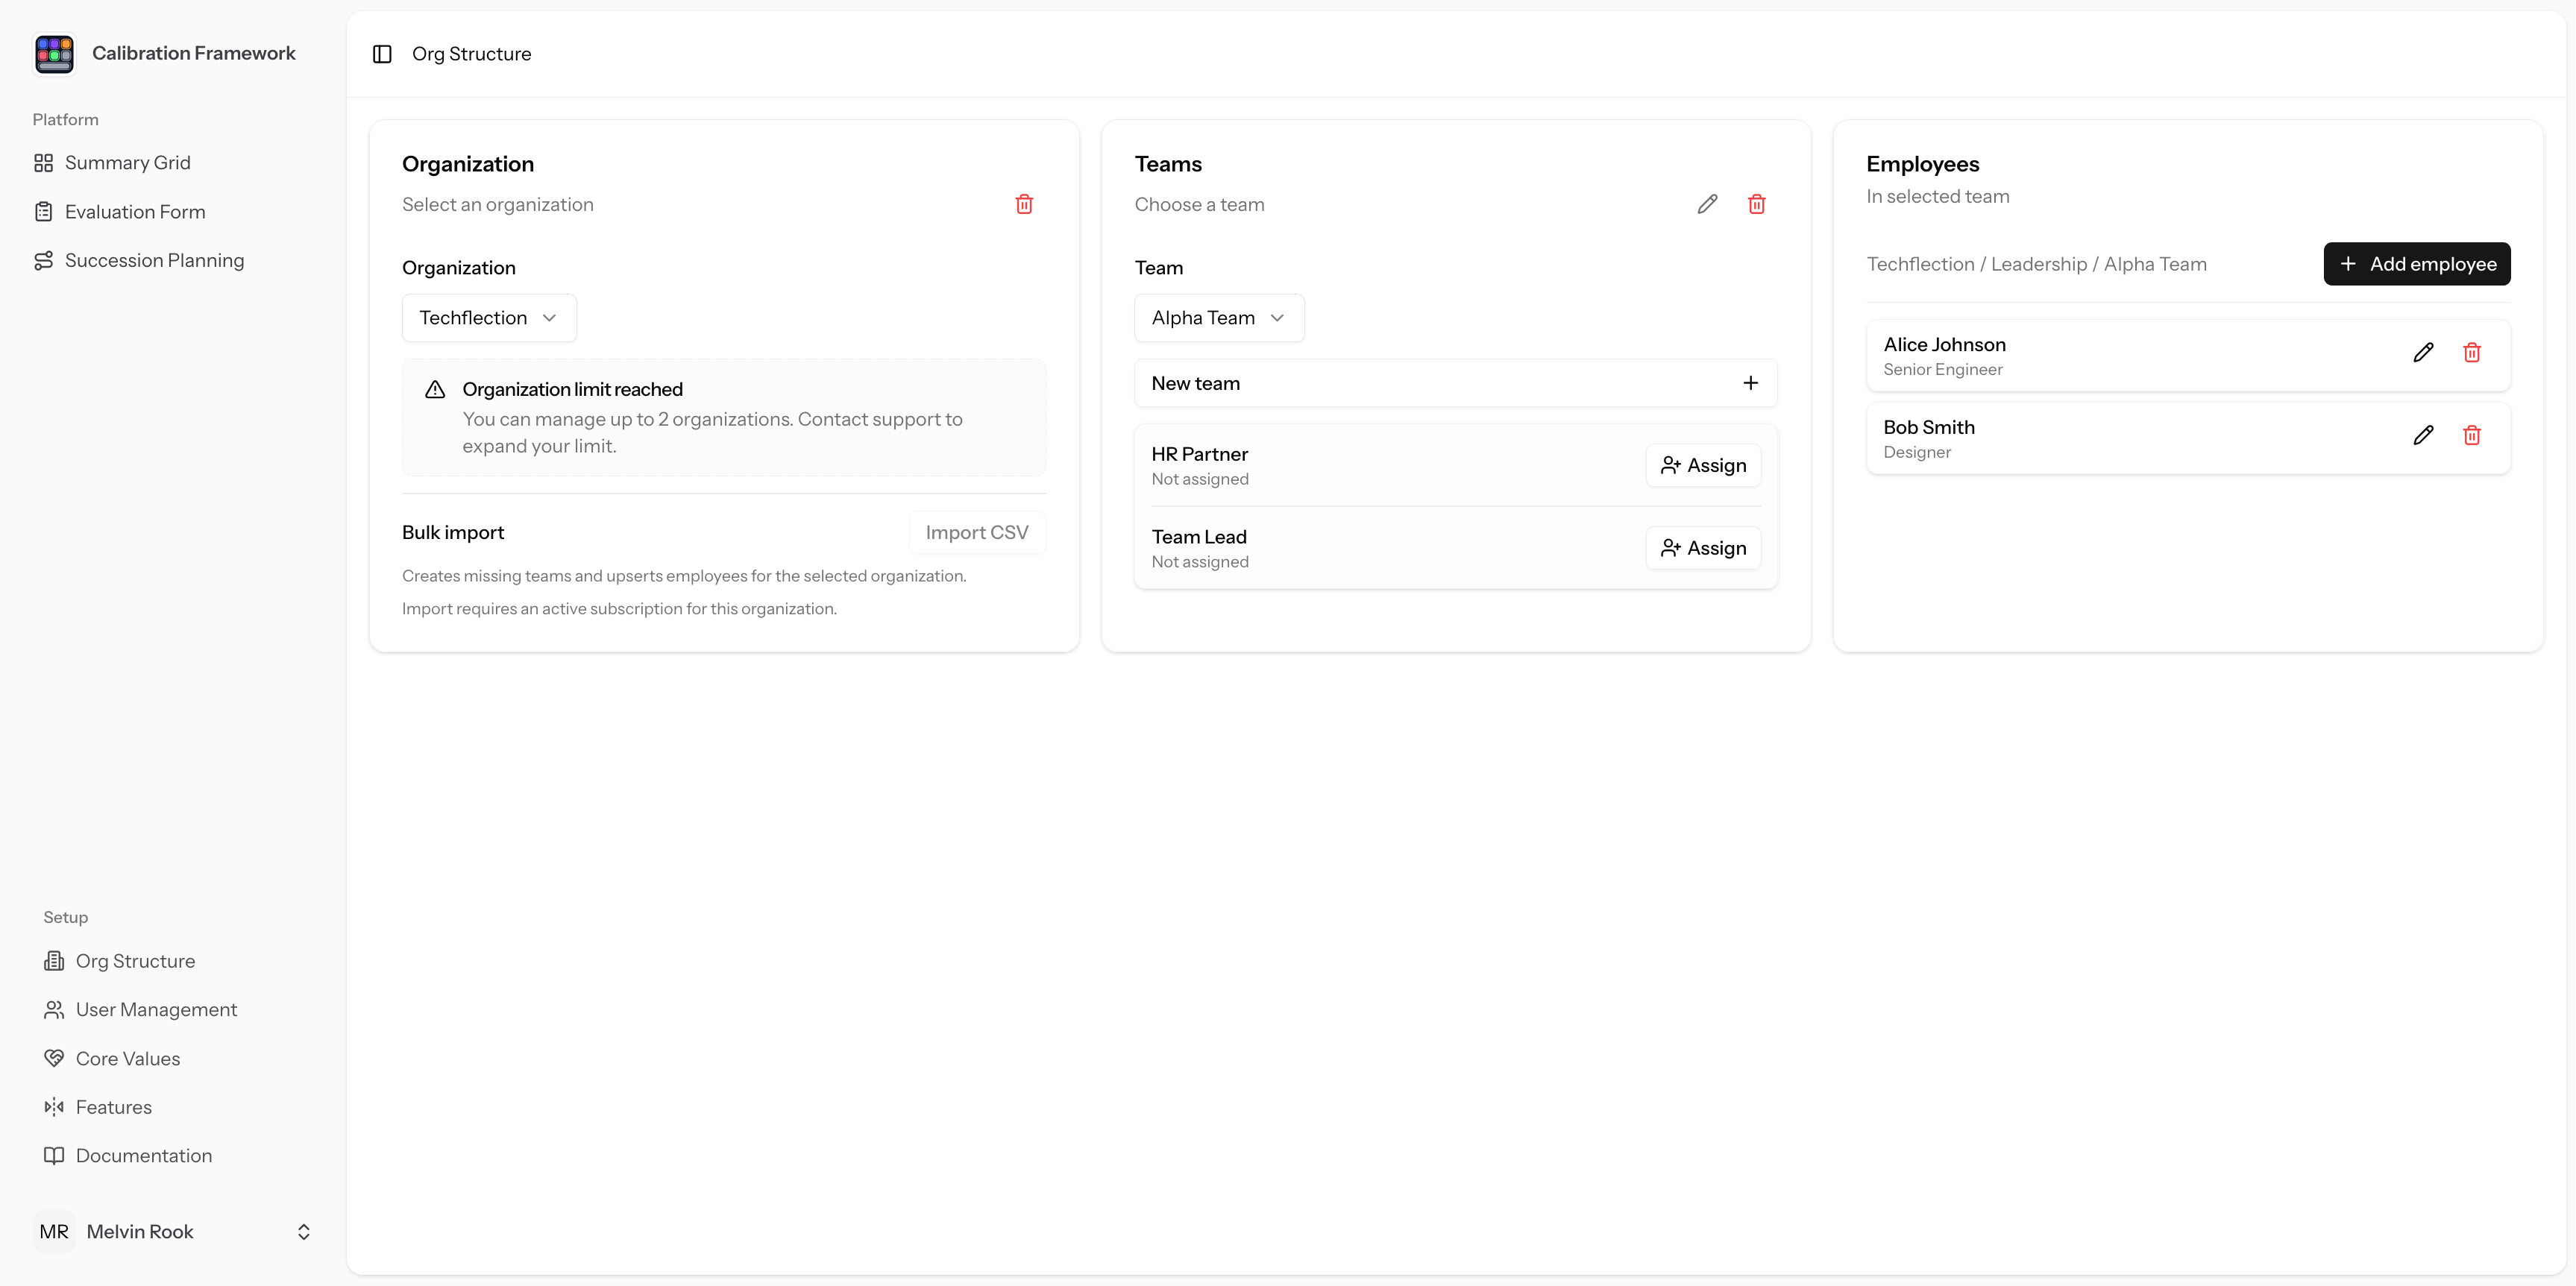Click the User Management people icon
This screenshot has height=1286, width=2576.
pos(54,1010)
